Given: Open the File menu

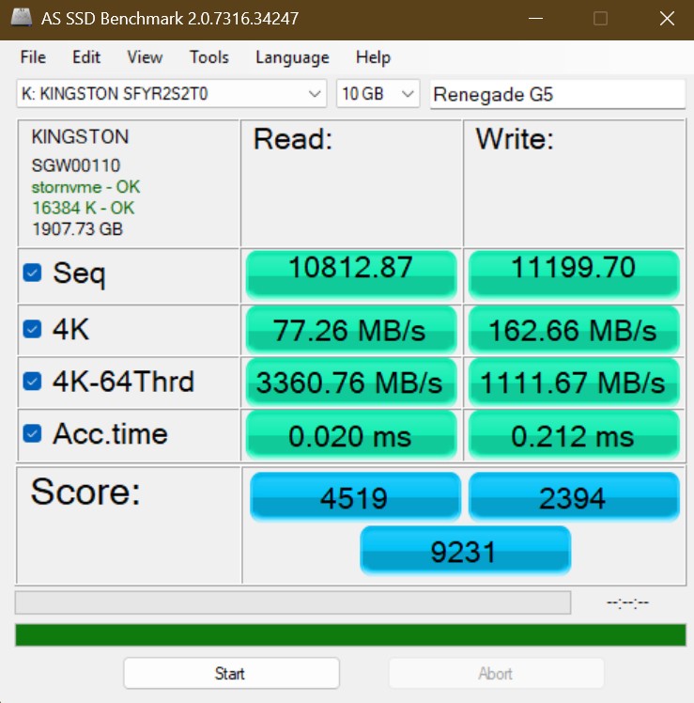Looking at the screenshot, I should 33,57.
